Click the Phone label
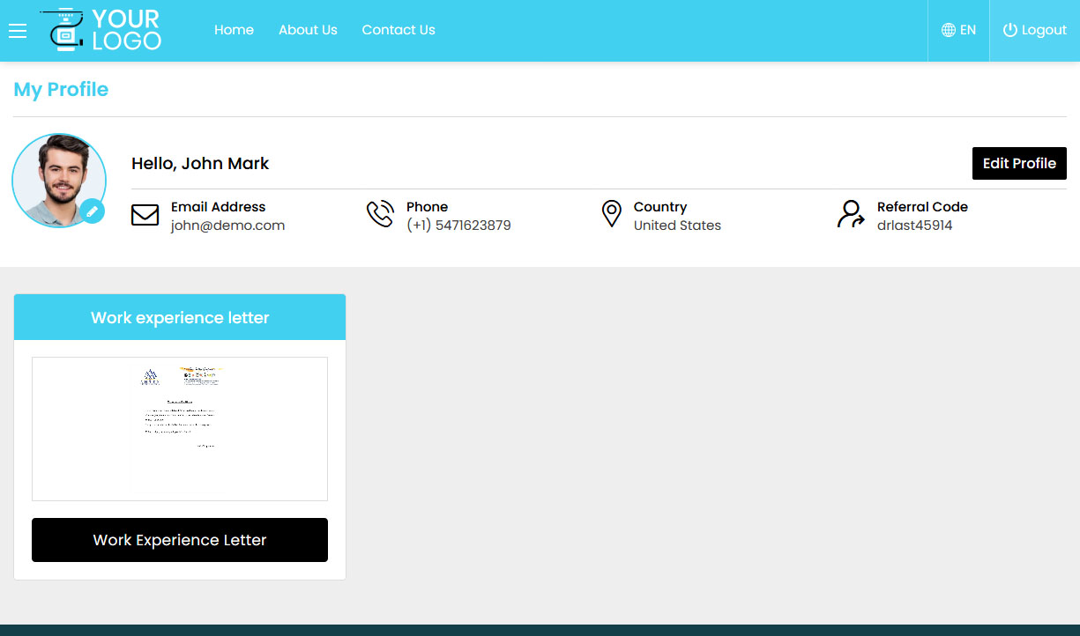 coord(427,207)
